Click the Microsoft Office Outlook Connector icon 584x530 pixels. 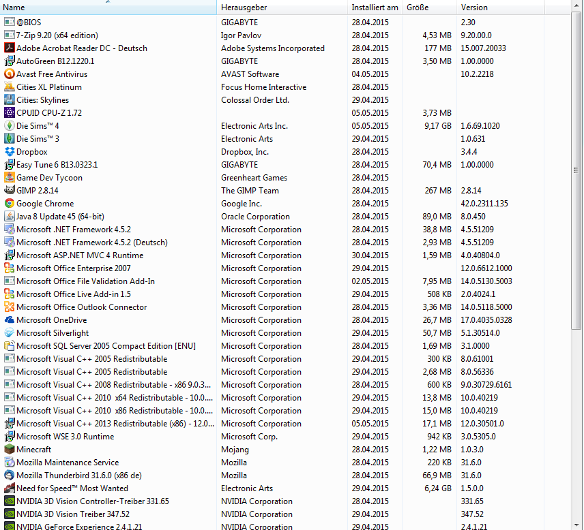10,307
